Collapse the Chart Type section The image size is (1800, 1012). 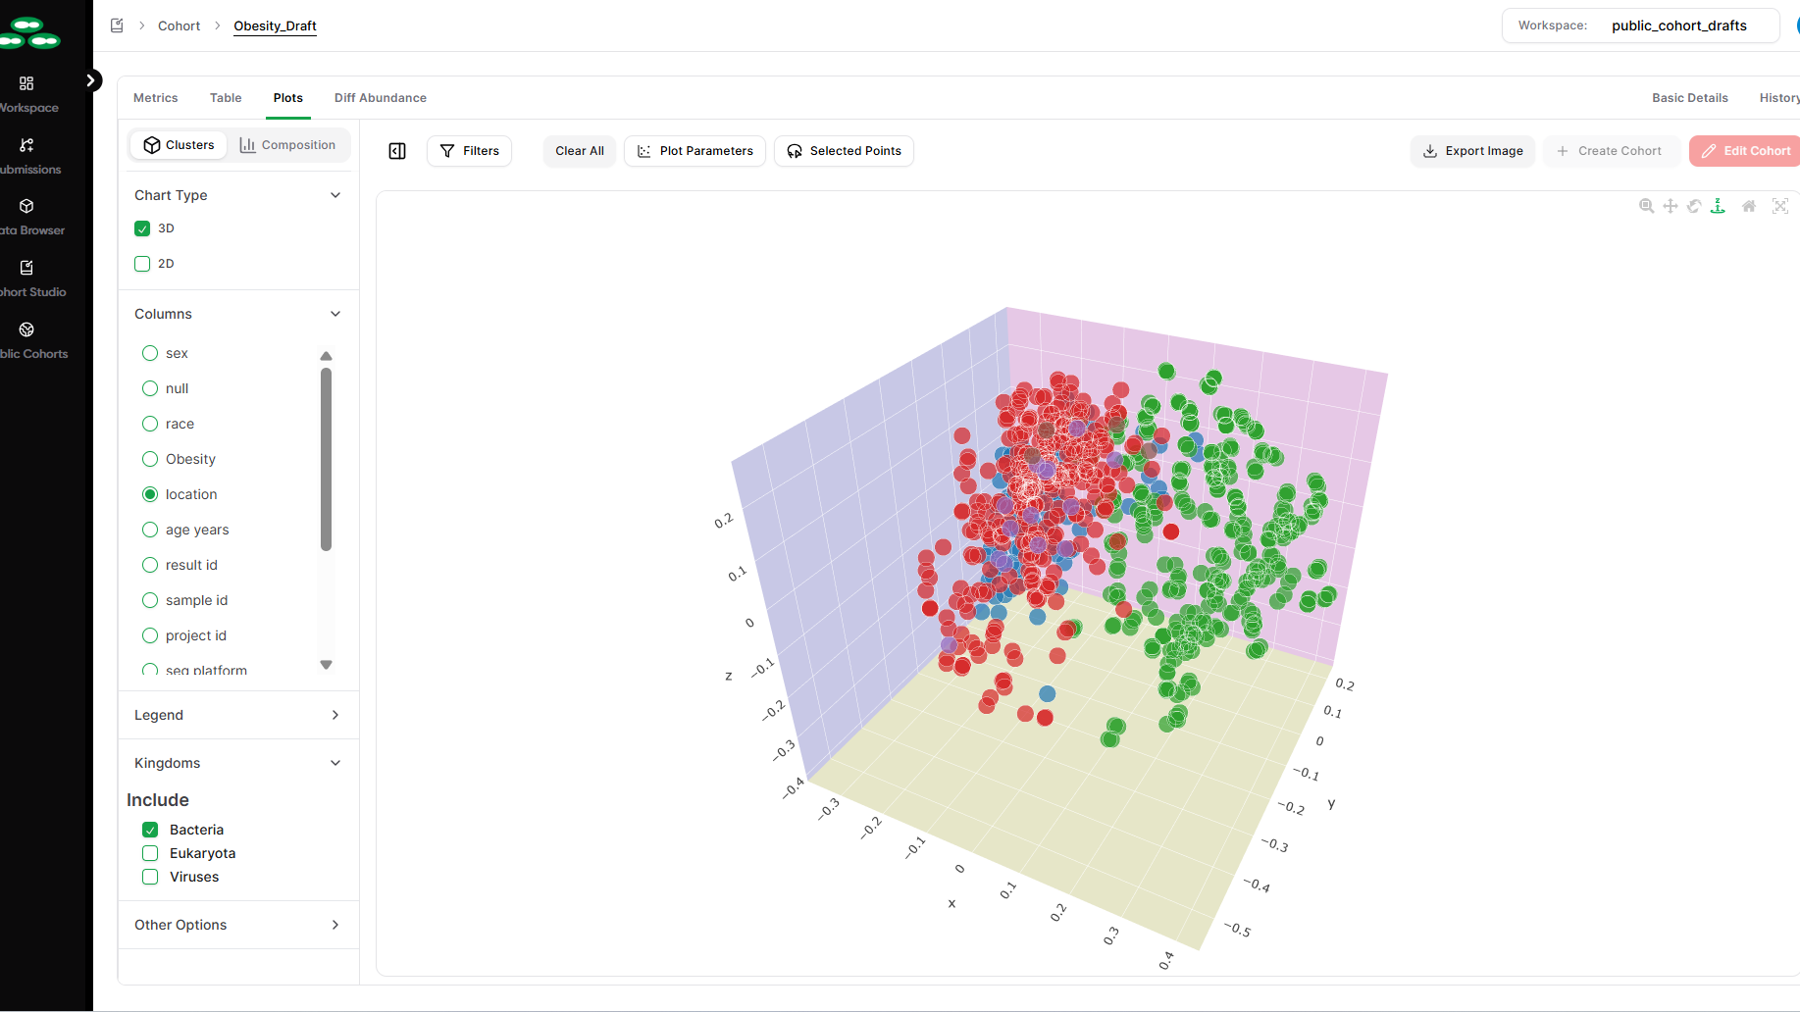coord(335,195)
